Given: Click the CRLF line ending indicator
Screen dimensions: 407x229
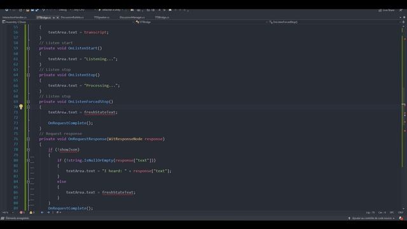Looking at the screenshot, I should click(x=401, y=212).
